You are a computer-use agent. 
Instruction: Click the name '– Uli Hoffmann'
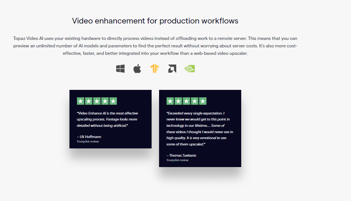89,136
